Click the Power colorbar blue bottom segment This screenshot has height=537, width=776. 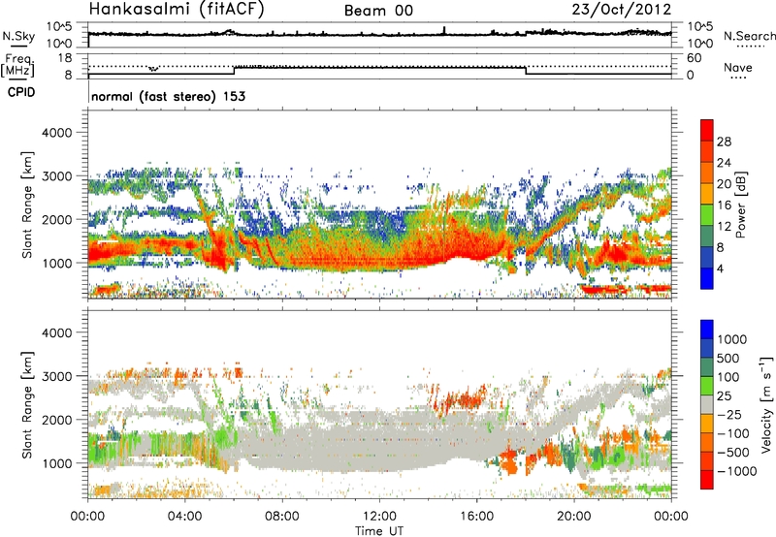707,278
